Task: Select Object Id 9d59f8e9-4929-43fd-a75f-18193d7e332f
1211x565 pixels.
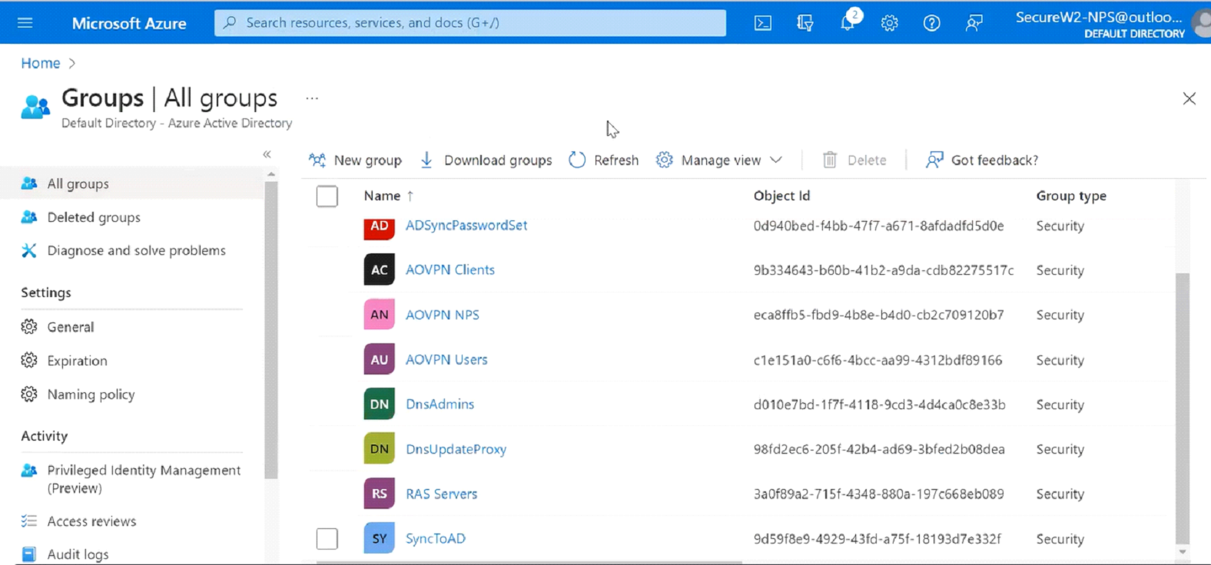Action: tap(877, 539)
